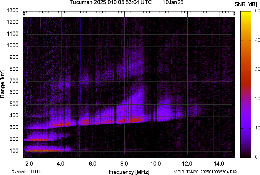The image size is (260, 175).
Task: Click the 8.0 frequency tick label
Action: pos(124,163)
